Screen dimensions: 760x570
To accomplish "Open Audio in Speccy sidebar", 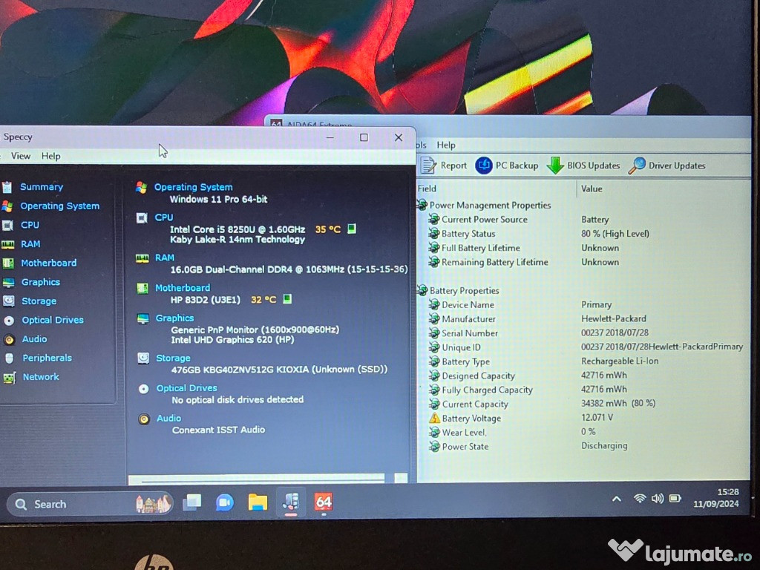I will point(34,338).
